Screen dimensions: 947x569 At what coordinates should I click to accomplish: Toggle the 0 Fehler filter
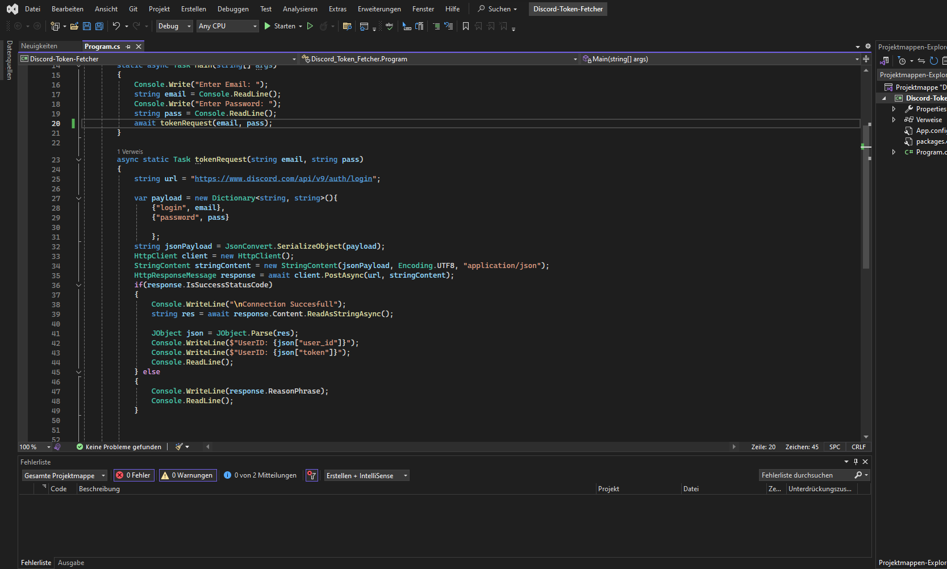(134, 475)
